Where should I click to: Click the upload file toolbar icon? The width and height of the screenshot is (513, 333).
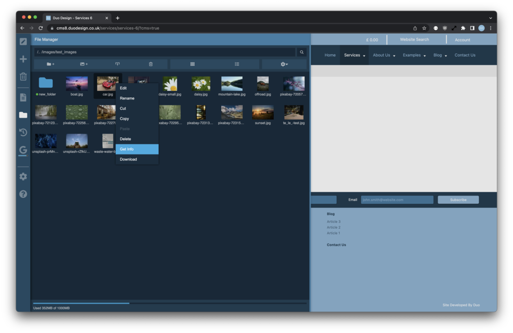click(118, 64)
